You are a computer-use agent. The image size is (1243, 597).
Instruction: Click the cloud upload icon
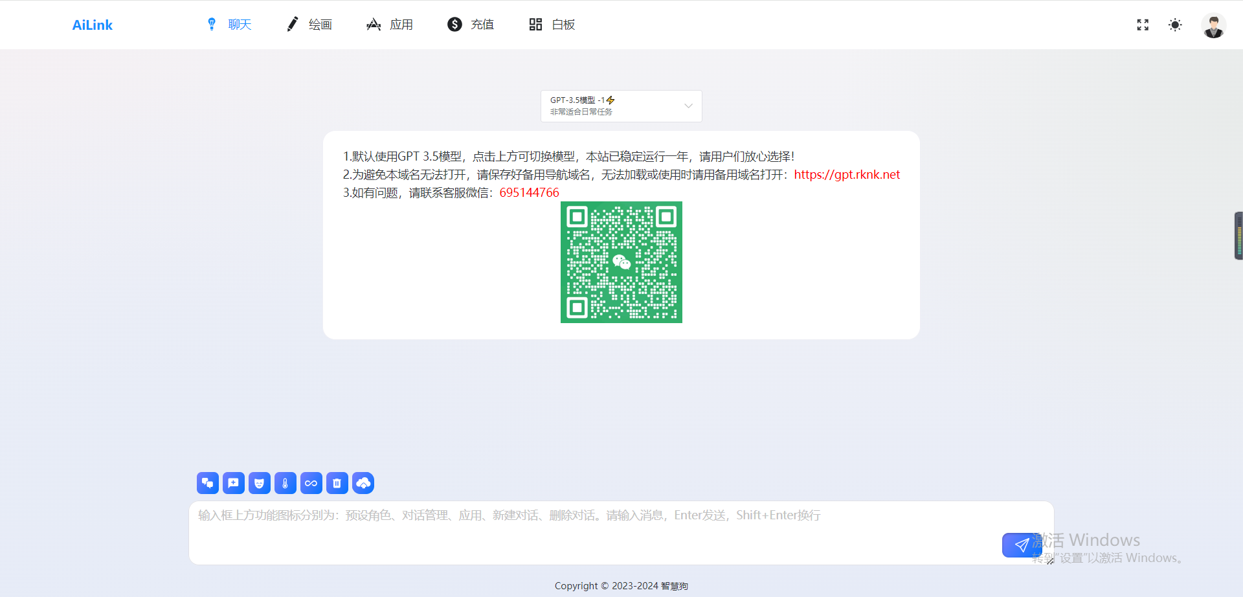(x=363, y=483)
